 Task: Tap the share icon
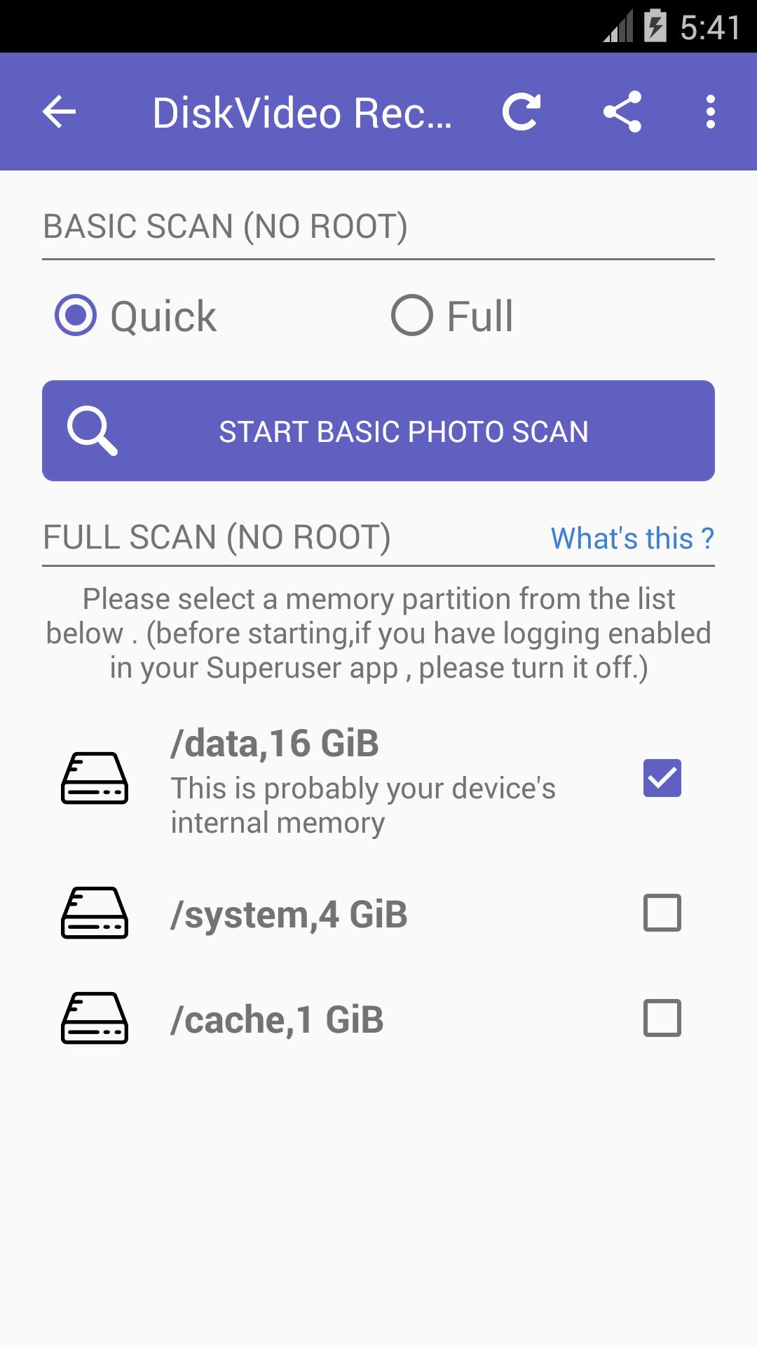(x=622, y=112)
